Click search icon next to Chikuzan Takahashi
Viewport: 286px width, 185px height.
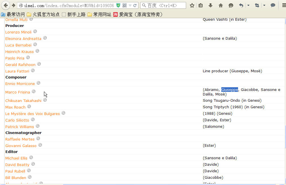click(45, 100)
